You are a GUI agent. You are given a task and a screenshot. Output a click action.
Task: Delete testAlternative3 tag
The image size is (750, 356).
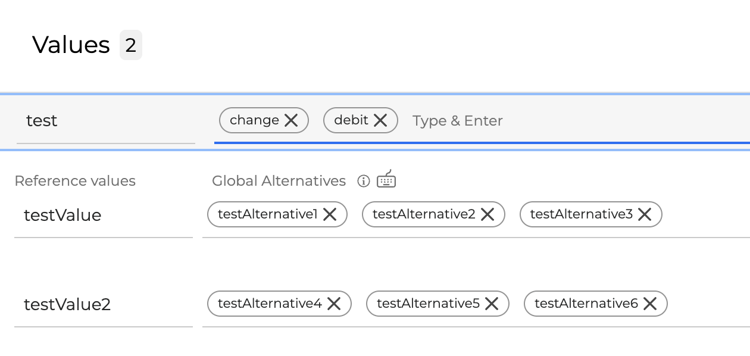(645, 214)
